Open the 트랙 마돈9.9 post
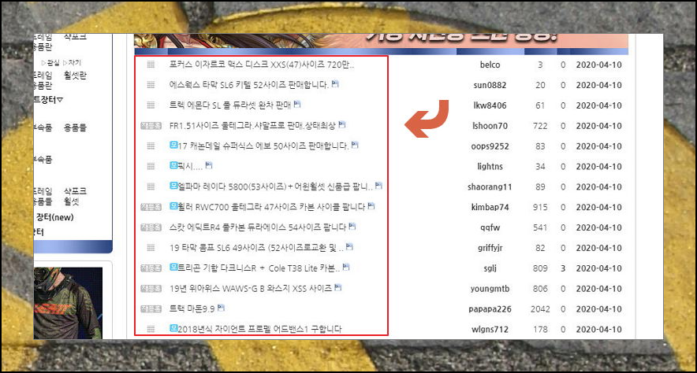Screen dimensions: 697x373 192,309
